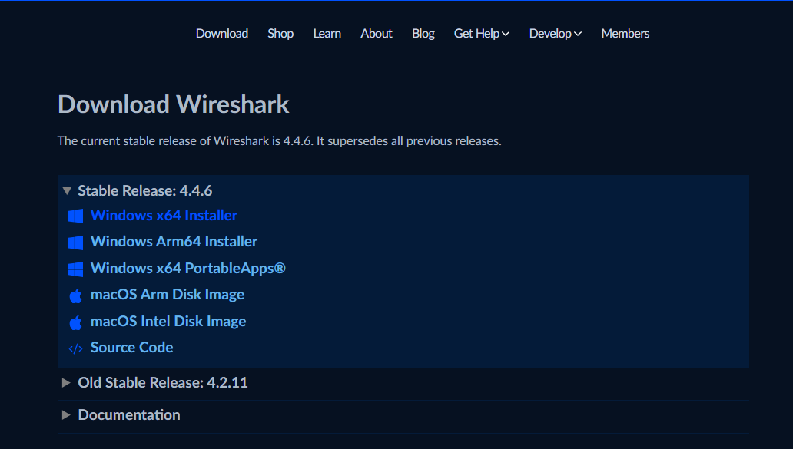Screen dimensions: 793x449
Task: Expand the Documentation section
Action: tap(66, 415)
